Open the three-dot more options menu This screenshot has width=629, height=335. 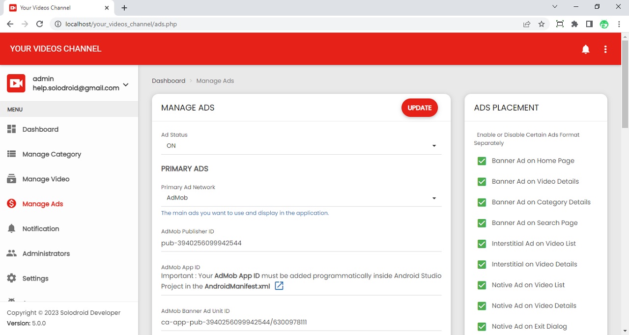coord(605,49)
